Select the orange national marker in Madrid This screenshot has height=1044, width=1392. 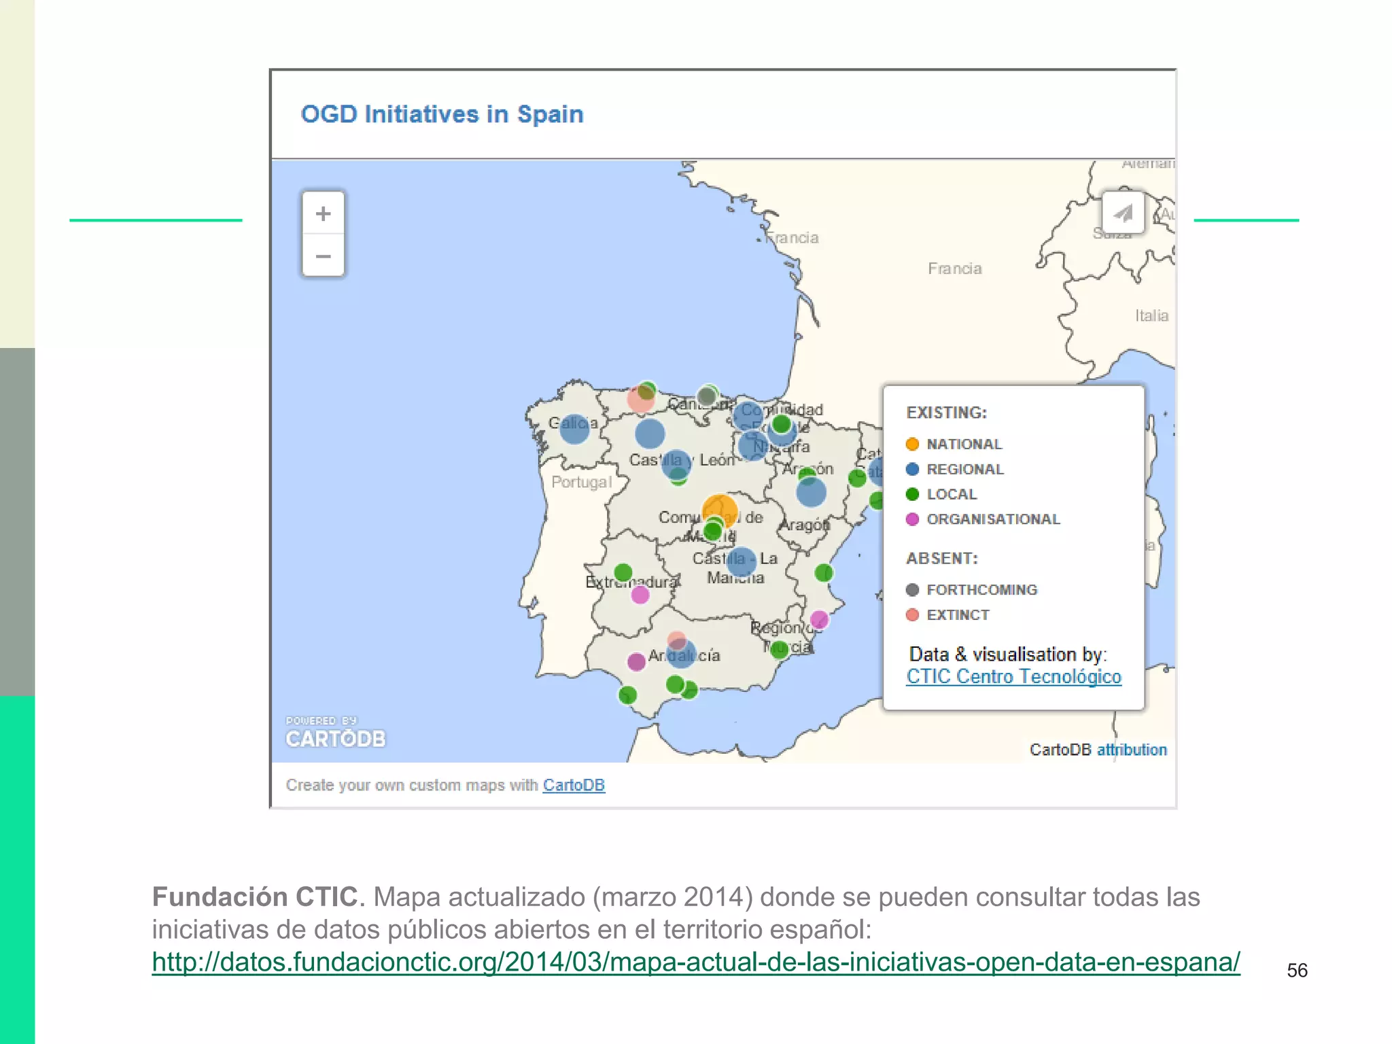click(x=720, y=510)
